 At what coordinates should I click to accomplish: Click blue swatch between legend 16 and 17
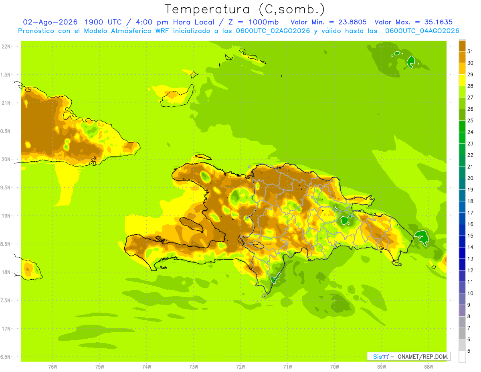462,218
